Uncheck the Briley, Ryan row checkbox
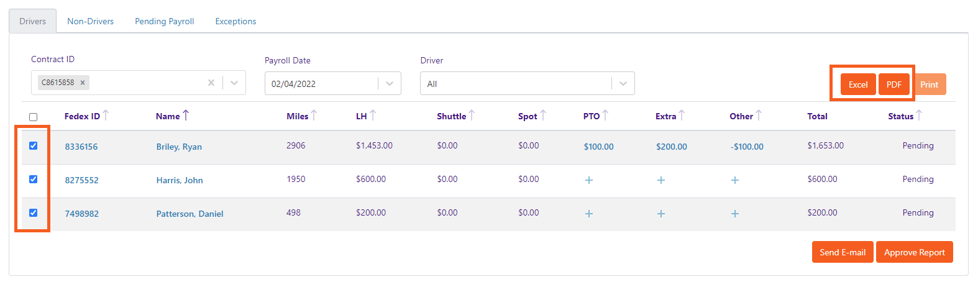This screenshot has height=287, width=978. [x=34, y=146]
